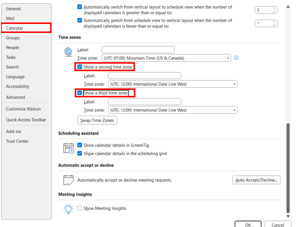Viewport: 296px width, 227px height.
Task: Click the Auto Accept/Decline button
Action: pos(256,180)
